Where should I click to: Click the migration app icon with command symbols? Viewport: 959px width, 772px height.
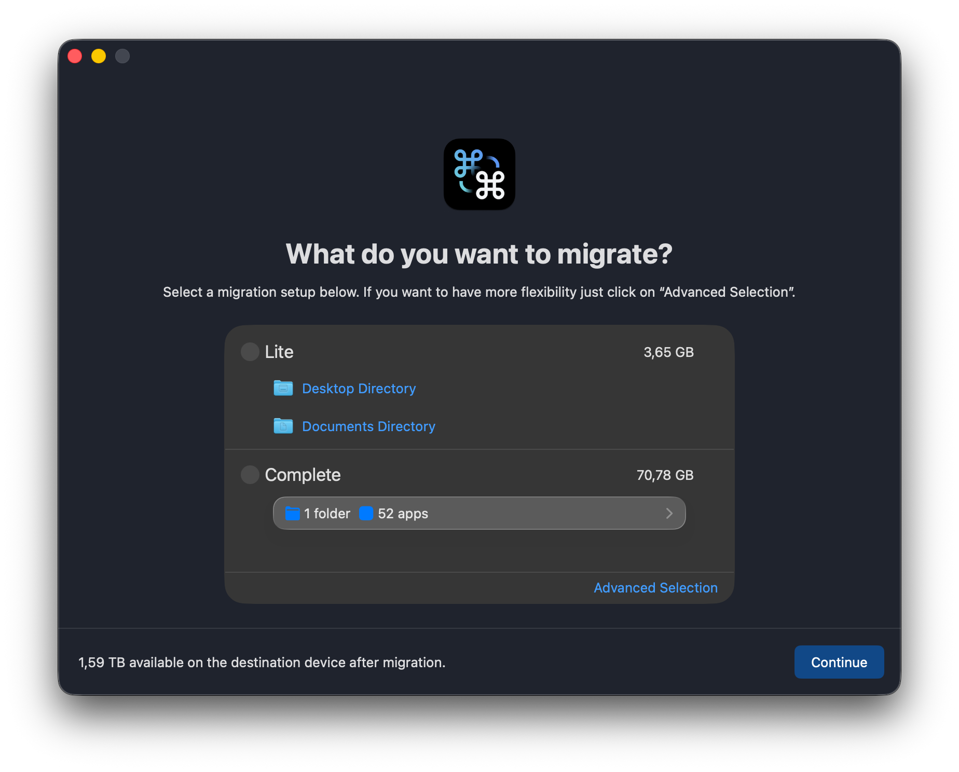click(479, 174)
